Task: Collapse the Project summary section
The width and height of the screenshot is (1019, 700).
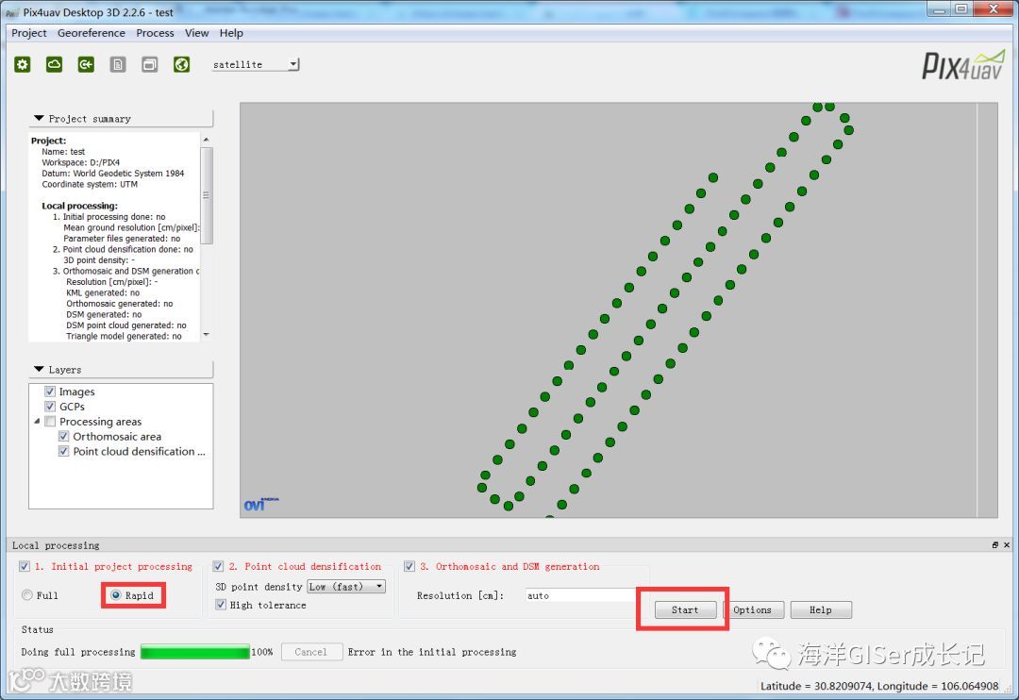Action: tap(39, 118)
